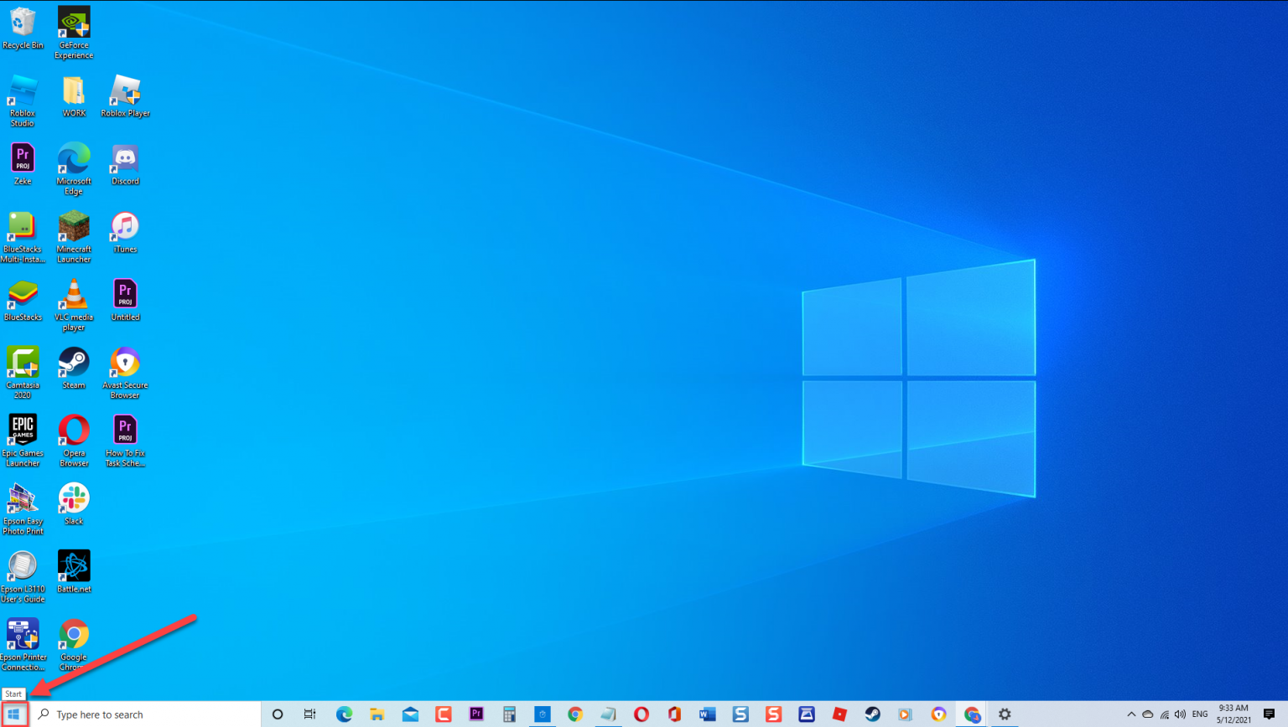The height and width of the screenshot is (727, 1288).
Task: Open the Wi-Fi network tray icon
Action: [x=1165, y=714]
